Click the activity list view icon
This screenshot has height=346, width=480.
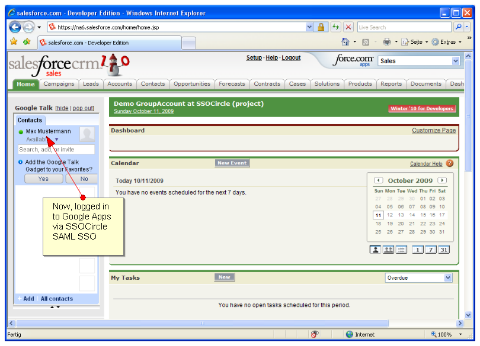pyautogui.click(x=401, y=250)
